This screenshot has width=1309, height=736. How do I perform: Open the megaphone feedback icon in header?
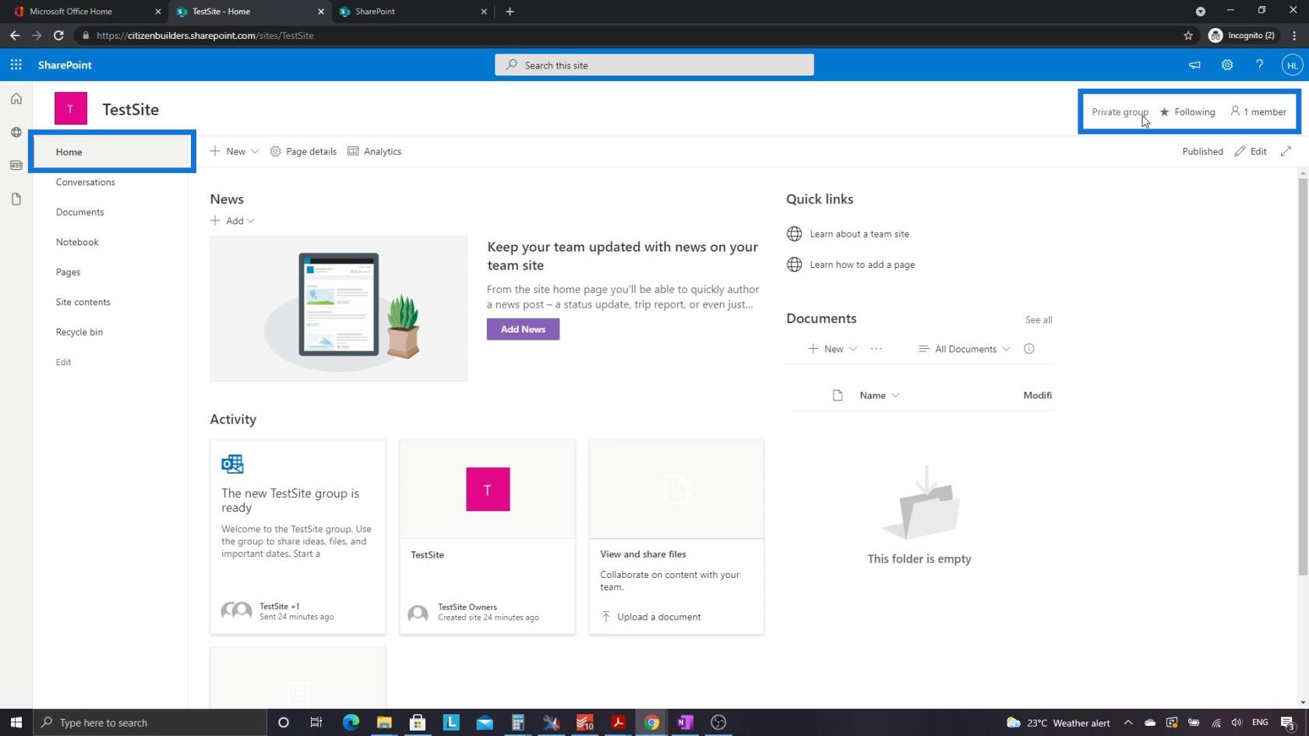click(1194, 65)
